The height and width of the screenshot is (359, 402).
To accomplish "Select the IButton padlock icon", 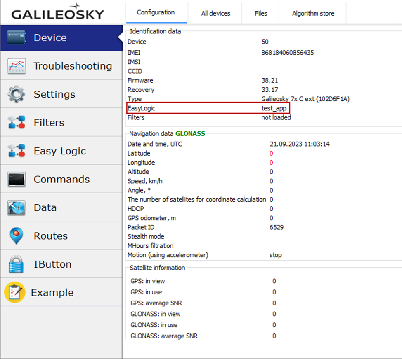I will pos(17,265).
